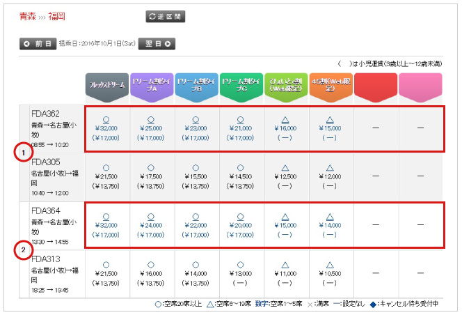Click the 満席 legend entry
The height and width of the screenshot is (315, 462).
pyautogui.click(x=318, y=304)
